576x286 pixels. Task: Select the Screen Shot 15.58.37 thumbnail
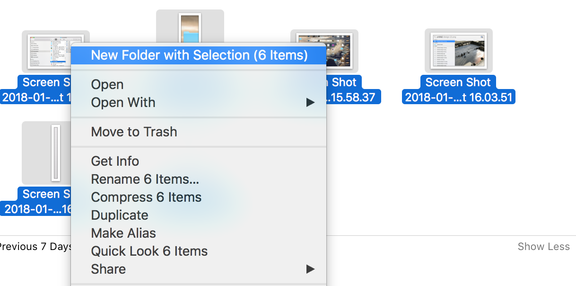point(324,51)
